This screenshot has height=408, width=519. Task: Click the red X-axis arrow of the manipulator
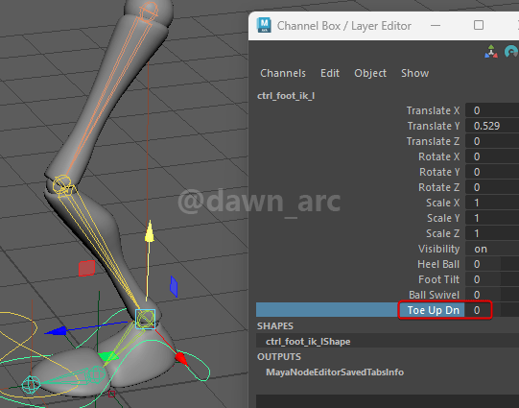click(180, 358)
